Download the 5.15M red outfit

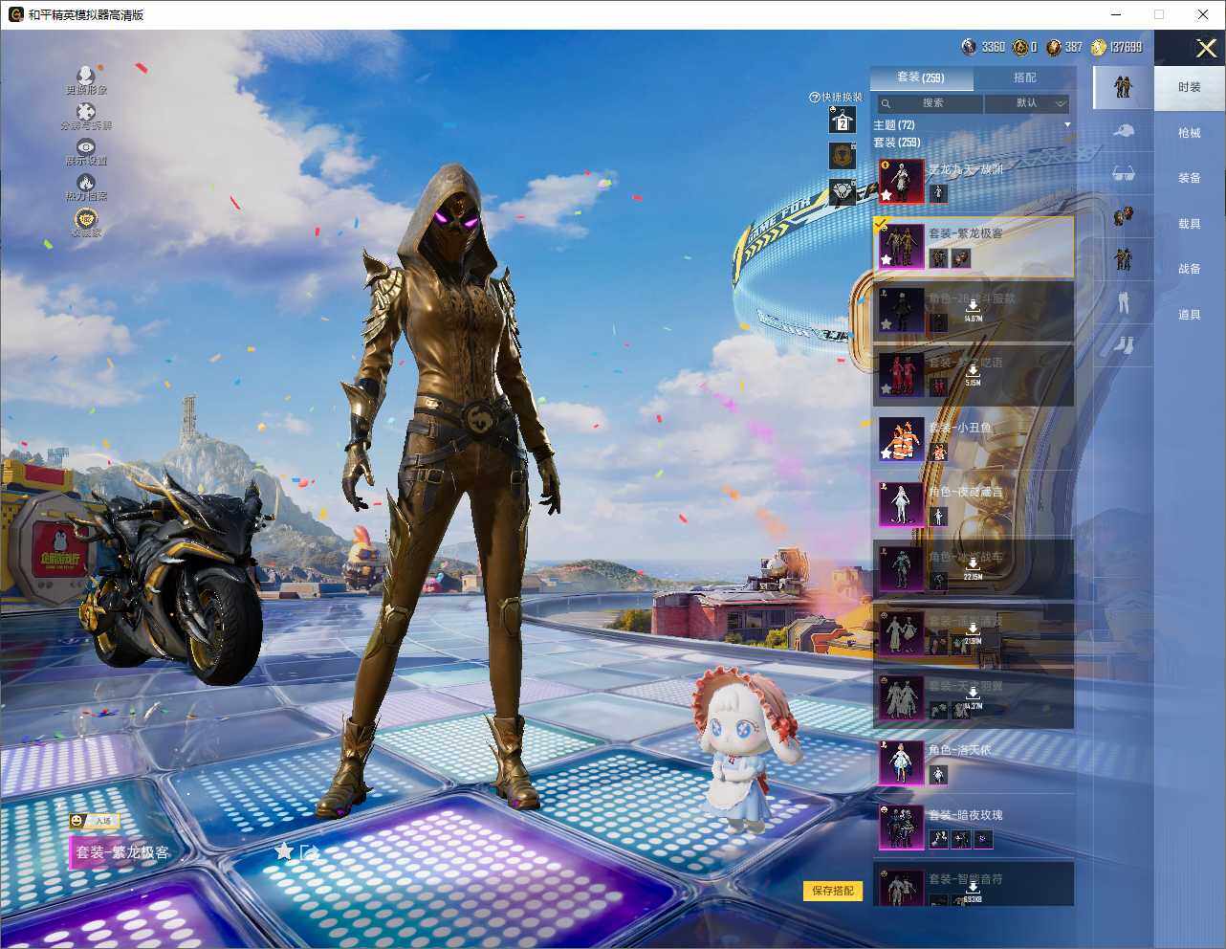pyautogui.click(x=973, y=374)
